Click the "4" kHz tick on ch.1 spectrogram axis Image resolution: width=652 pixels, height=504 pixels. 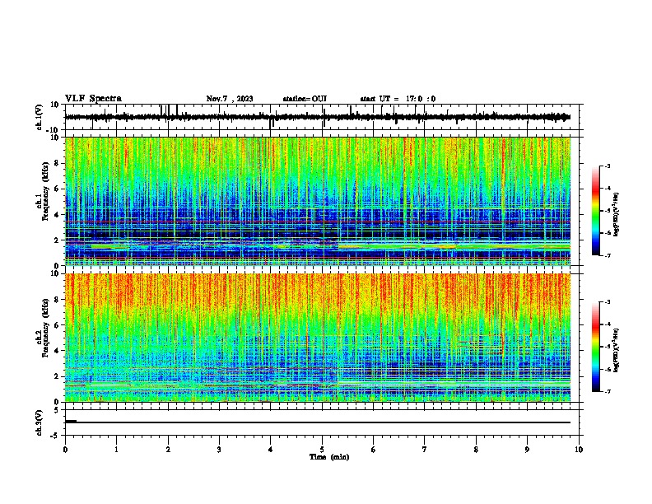58,215
